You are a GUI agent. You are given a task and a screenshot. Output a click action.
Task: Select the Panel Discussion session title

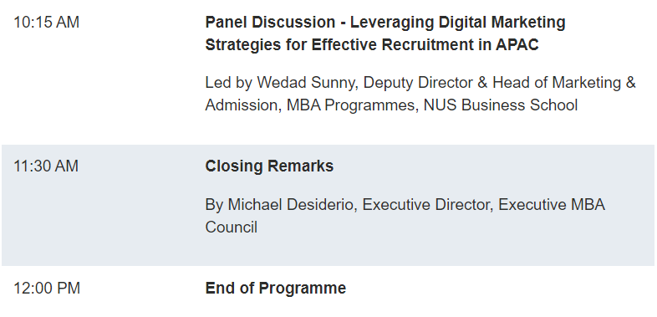385,33
